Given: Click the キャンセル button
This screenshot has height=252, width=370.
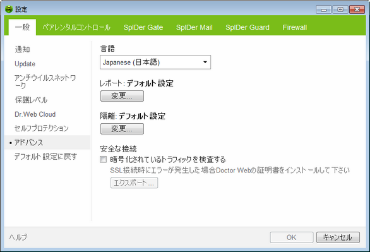Looking at the screenshot, I should 338,237.
